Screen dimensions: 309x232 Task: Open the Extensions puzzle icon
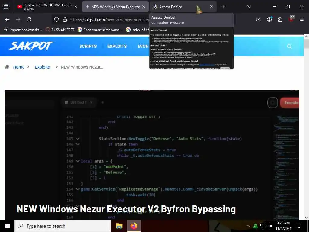click(x=280, y=19)
